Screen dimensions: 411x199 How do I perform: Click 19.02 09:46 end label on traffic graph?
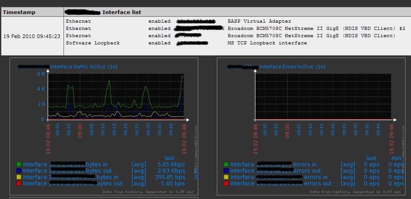[x=184, y=139]
